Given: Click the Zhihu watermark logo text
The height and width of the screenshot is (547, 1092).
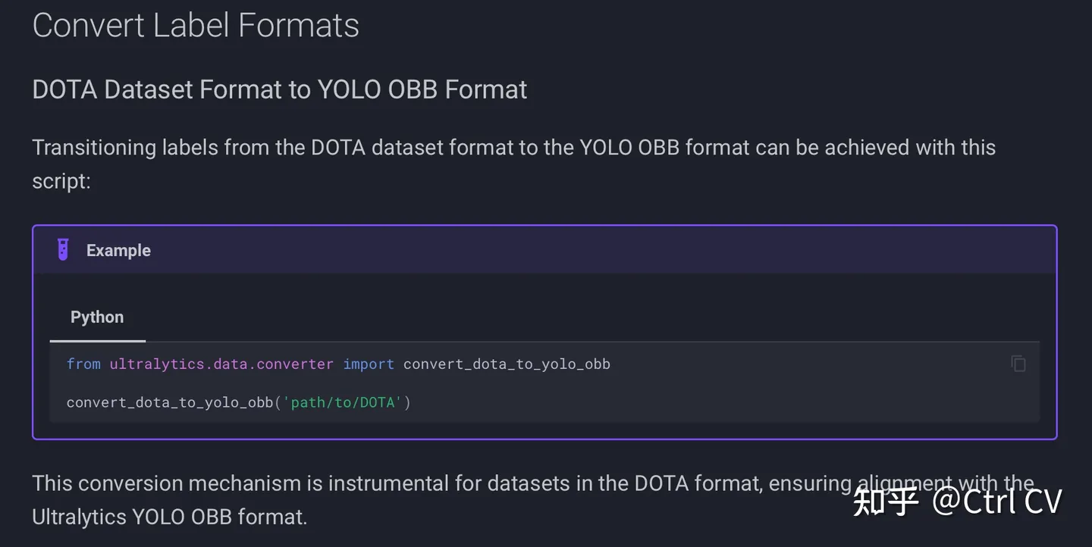Looking at the screenshot, I should tap(886, 500).
